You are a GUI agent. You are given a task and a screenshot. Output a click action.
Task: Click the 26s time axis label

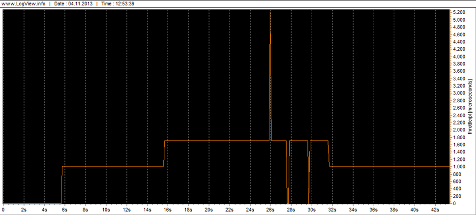[270, 210]
